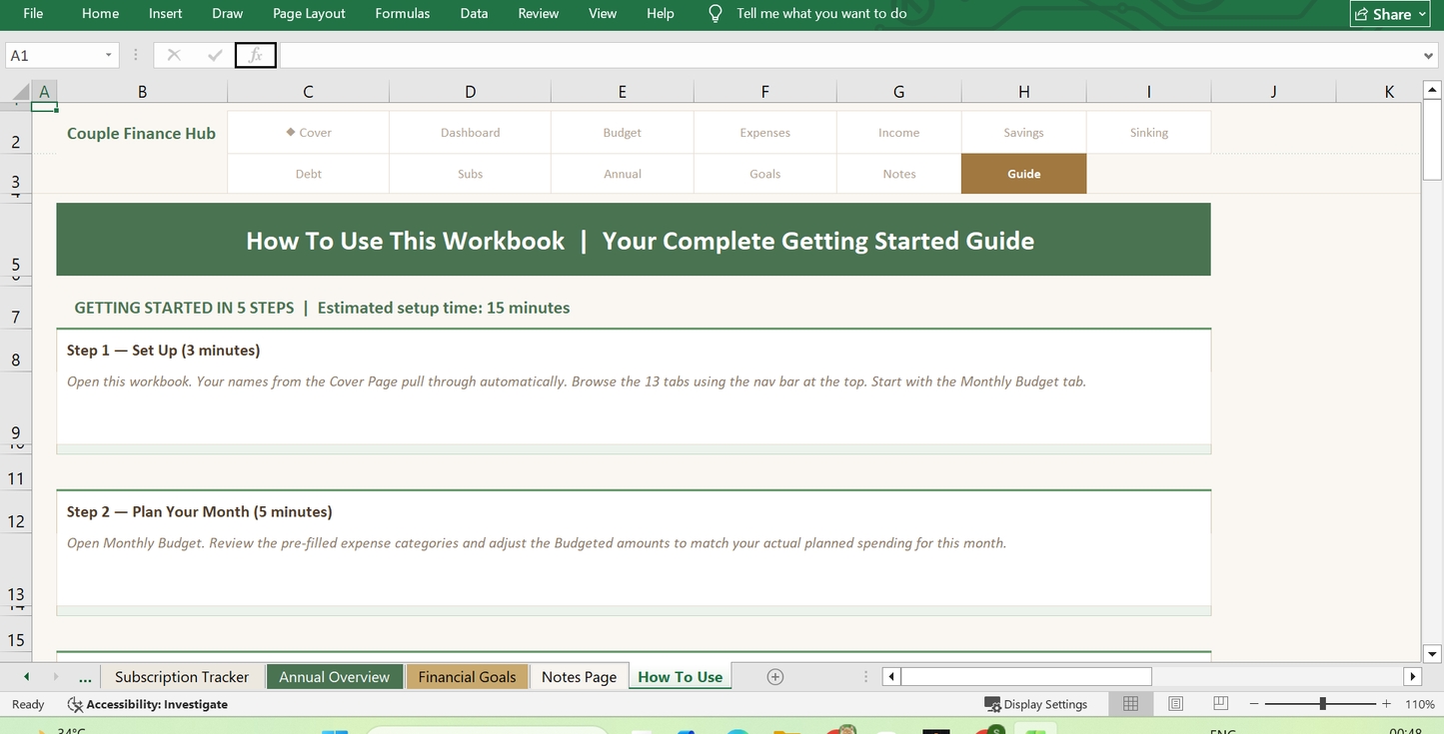Click the 110% zoom level
Viewport: 1444px width, 734px height.
(x=1420, y=704)
